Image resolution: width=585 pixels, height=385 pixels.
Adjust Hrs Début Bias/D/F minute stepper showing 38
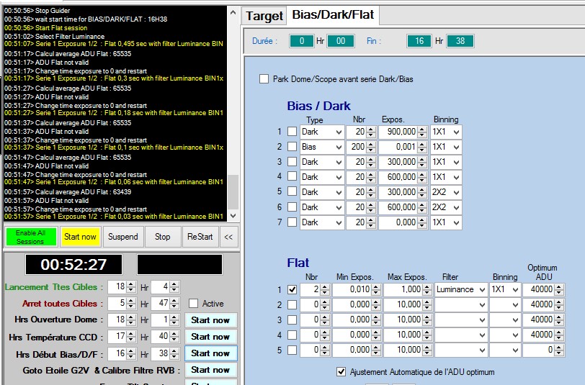tap(174, 353)
